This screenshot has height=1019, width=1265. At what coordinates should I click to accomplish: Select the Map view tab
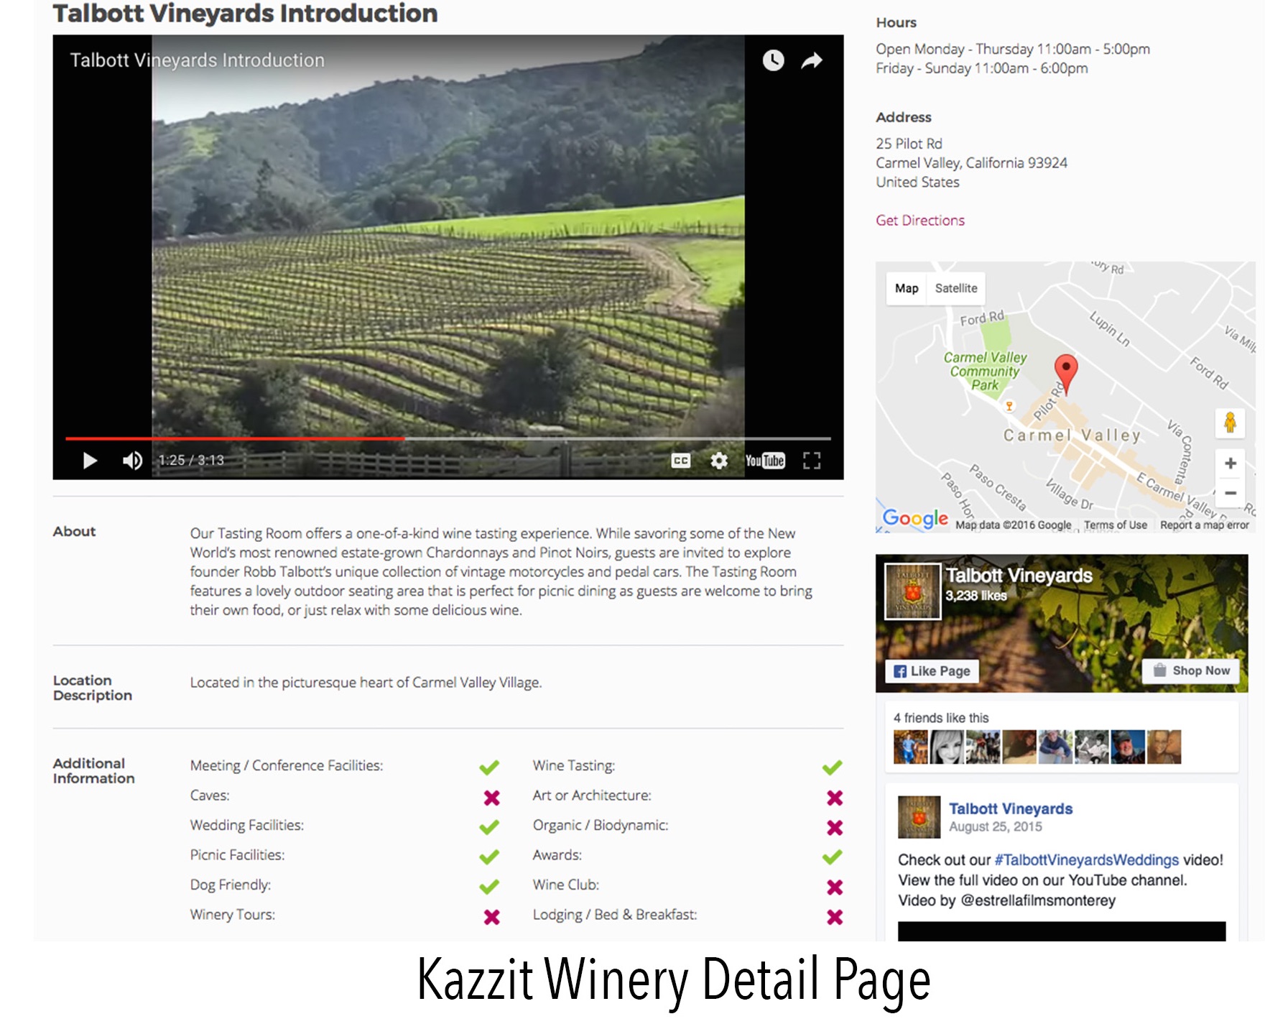click(907, 288)
